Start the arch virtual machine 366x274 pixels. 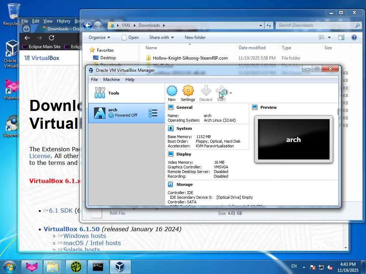pyautogui.click(x=222, y=93)
